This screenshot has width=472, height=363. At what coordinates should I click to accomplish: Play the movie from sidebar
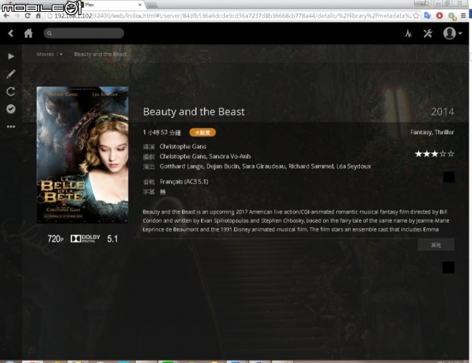[11, 56]
